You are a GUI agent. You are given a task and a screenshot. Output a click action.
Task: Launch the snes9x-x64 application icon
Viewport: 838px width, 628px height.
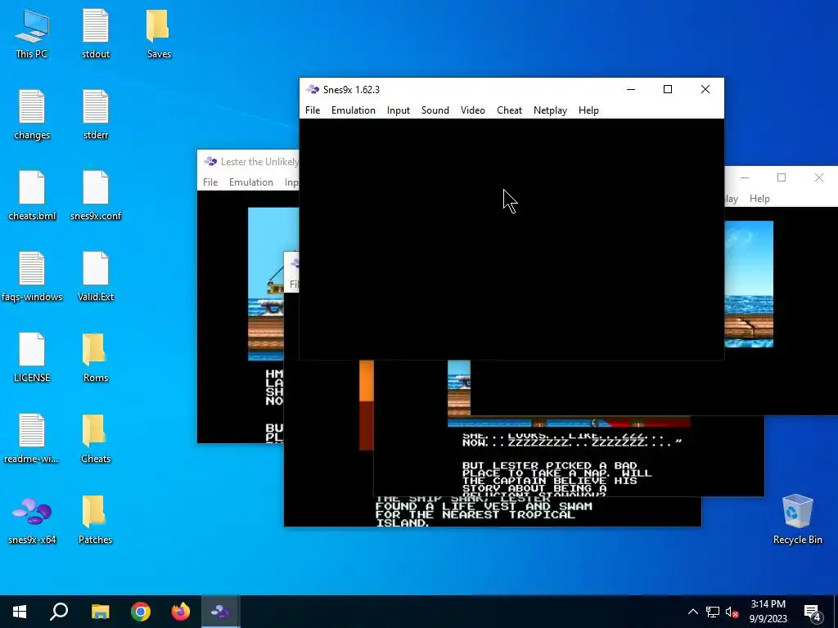[32, 519]
